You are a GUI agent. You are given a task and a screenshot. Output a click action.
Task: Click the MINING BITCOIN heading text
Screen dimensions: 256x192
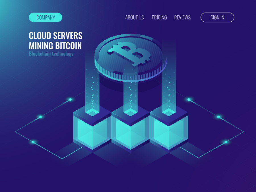pyautogui.click(x=55, y=46)
